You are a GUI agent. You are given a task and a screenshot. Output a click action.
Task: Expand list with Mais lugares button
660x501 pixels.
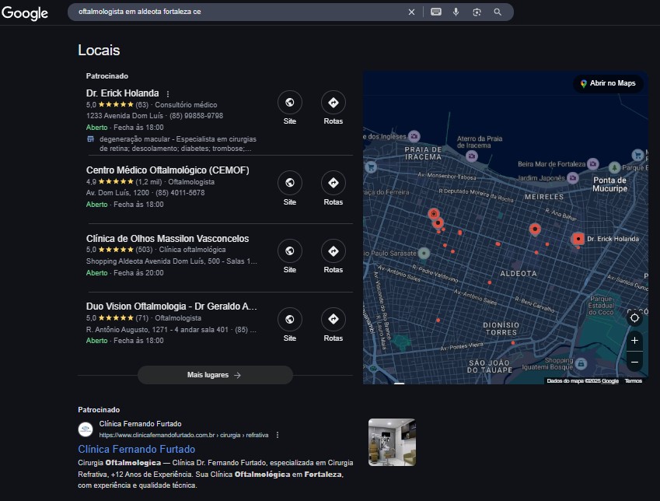[215, 375]
